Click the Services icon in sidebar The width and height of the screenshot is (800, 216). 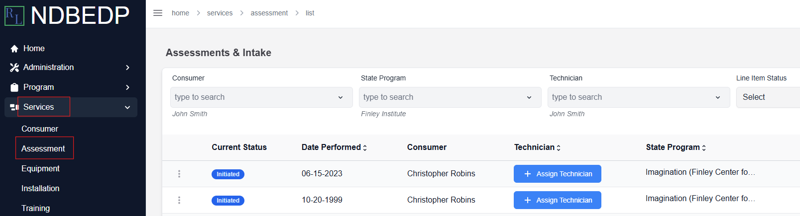[x=14, y=107]
